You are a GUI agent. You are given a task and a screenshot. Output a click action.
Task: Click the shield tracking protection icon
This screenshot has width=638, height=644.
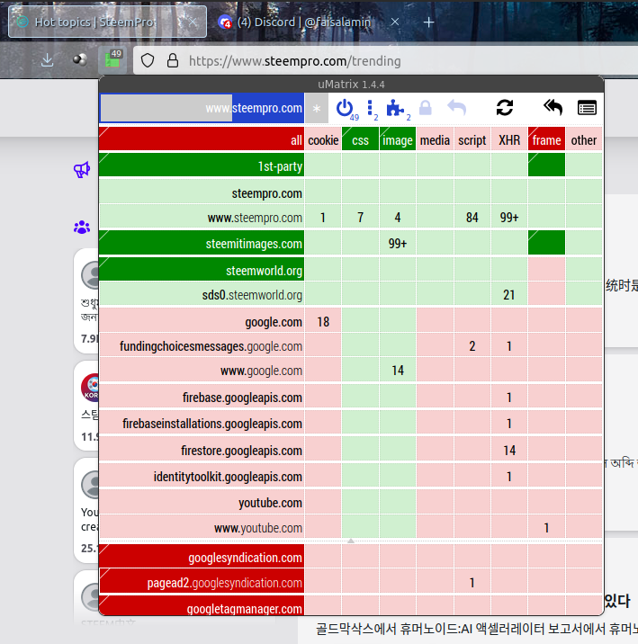(x=148, y=61)
